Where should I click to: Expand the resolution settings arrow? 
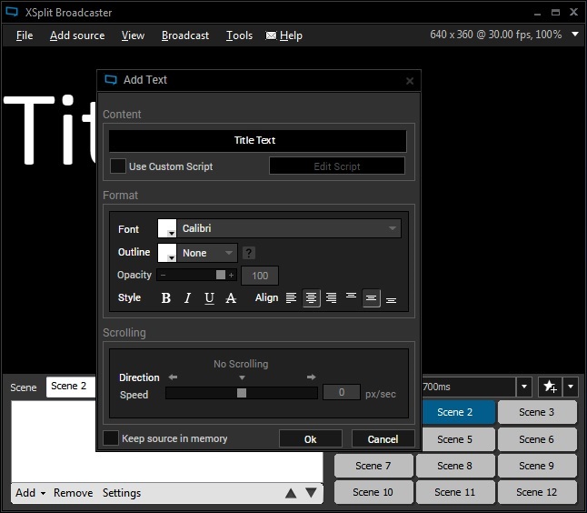[x=575, y=35]
